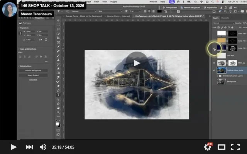Viewport: 247px width, 154px height.
Task: Flip vertical in Transform properties
Action: (x=46, y=40)
